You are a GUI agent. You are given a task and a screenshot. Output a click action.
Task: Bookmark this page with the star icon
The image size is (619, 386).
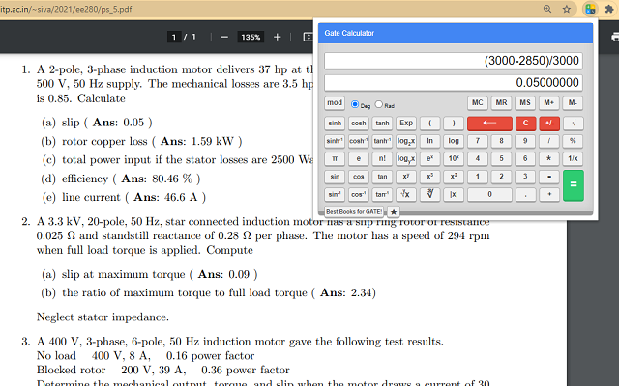569,9
